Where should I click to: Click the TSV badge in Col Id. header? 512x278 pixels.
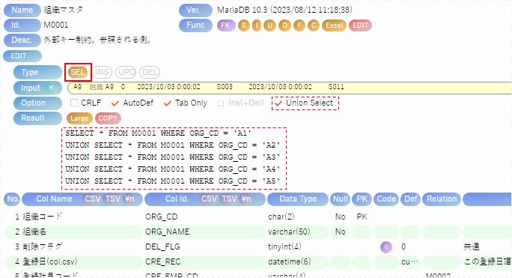pyautogui.click(x=229, y=199)
